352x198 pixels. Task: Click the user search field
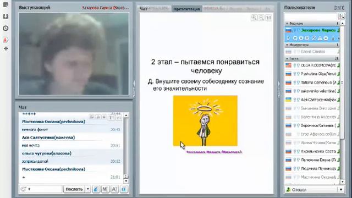[x=311, y=16]
